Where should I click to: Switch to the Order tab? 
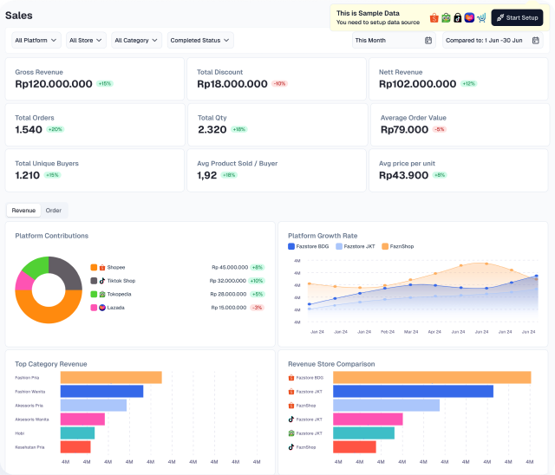pyautogui.click(x=54, y=211)
